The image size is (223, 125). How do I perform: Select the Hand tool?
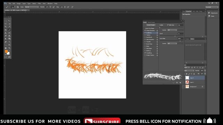tap(6, 48)
